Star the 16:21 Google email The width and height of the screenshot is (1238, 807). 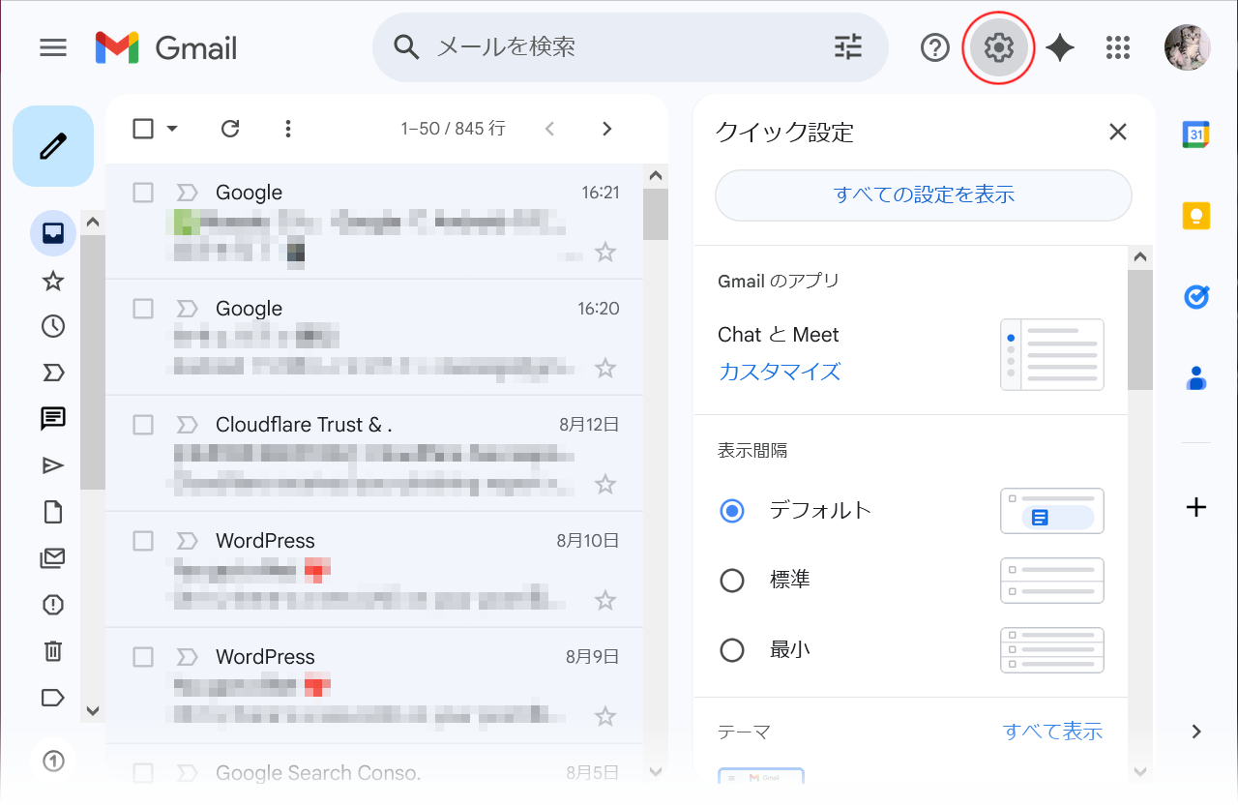605,253
